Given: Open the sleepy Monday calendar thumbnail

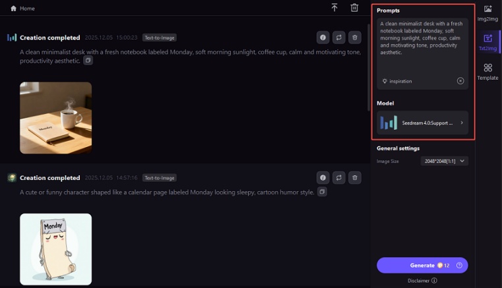Looking at the screenshot, I should (x=55, y=249).
